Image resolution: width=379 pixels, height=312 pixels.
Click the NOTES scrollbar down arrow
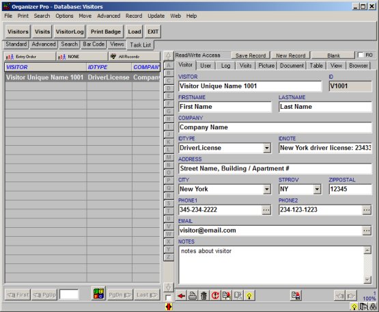pyautogui.click(x=367, y=280)
